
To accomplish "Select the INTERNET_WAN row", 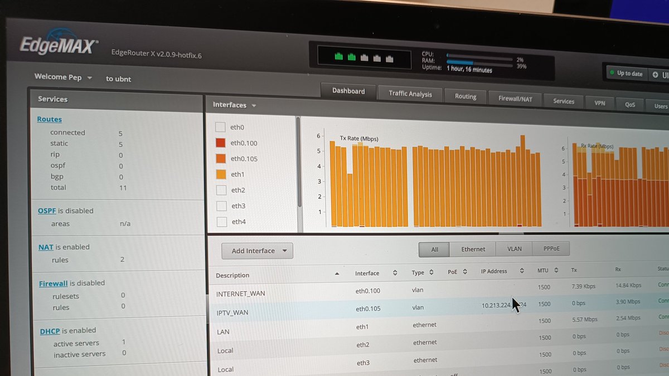I will [439, 290].
